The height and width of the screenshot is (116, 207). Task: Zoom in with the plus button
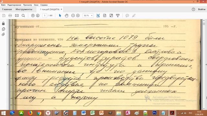[x=78, y=15]
